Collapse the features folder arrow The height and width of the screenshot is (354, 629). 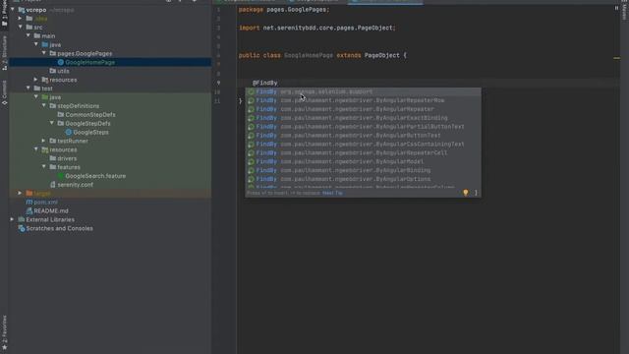(x=43, y=166)
